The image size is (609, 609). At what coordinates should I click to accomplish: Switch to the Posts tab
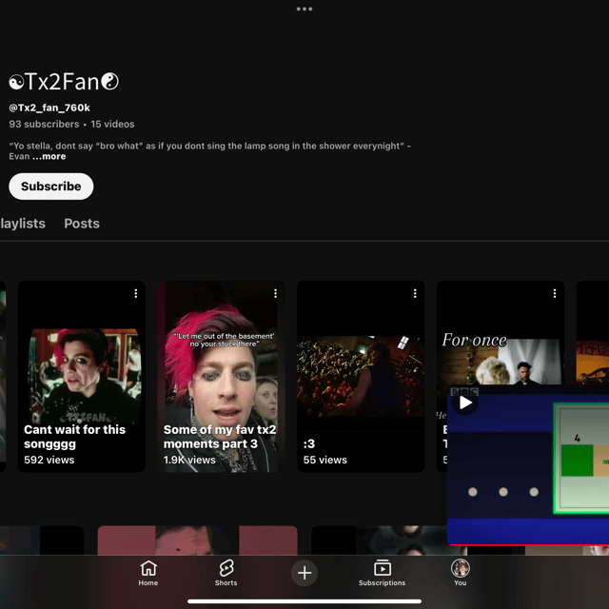point(82,224)
